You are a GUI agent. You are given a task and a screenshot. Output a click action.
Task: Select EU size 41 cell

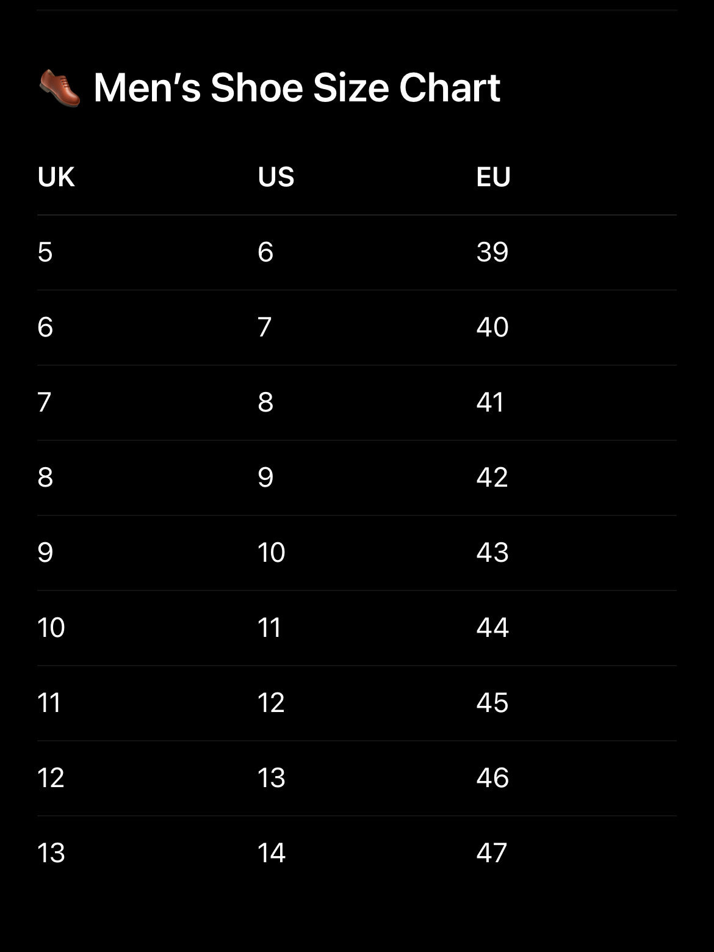pyautogui.click(x=491, y=402)
